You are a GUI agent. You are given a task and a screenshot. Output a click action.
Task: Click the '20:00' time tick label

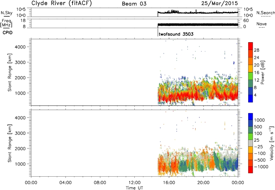point(203,183)
